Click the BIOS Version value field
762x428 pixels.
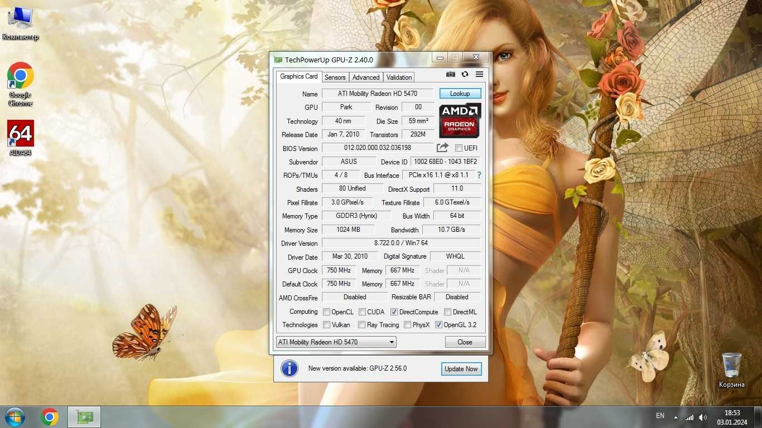pos(378,148)
